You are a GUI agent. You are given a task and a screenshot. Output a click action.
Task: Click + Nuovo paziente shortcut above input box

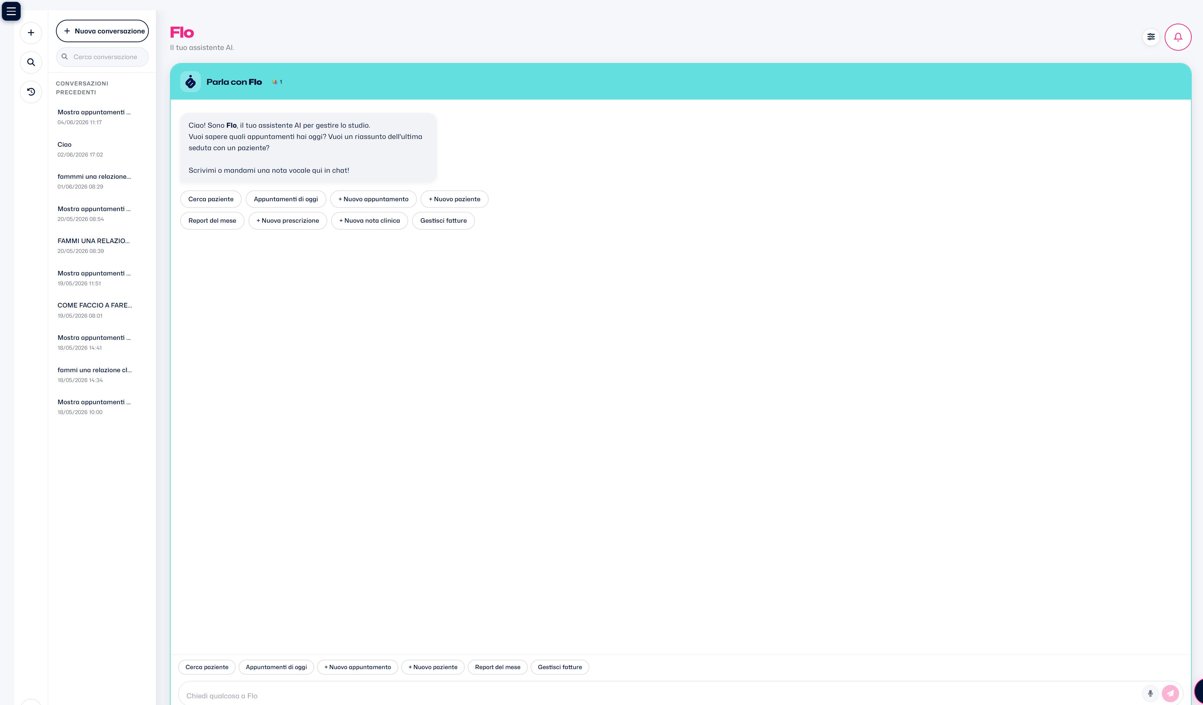[432, 667]
